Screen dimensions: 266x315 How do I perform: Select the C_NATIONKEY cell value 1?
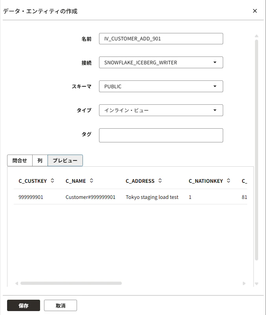click(190, 197)
